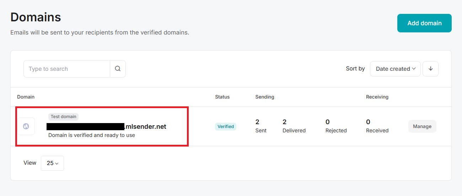Expand the View 25 per-page dropdown

click(x=52, y=163)
